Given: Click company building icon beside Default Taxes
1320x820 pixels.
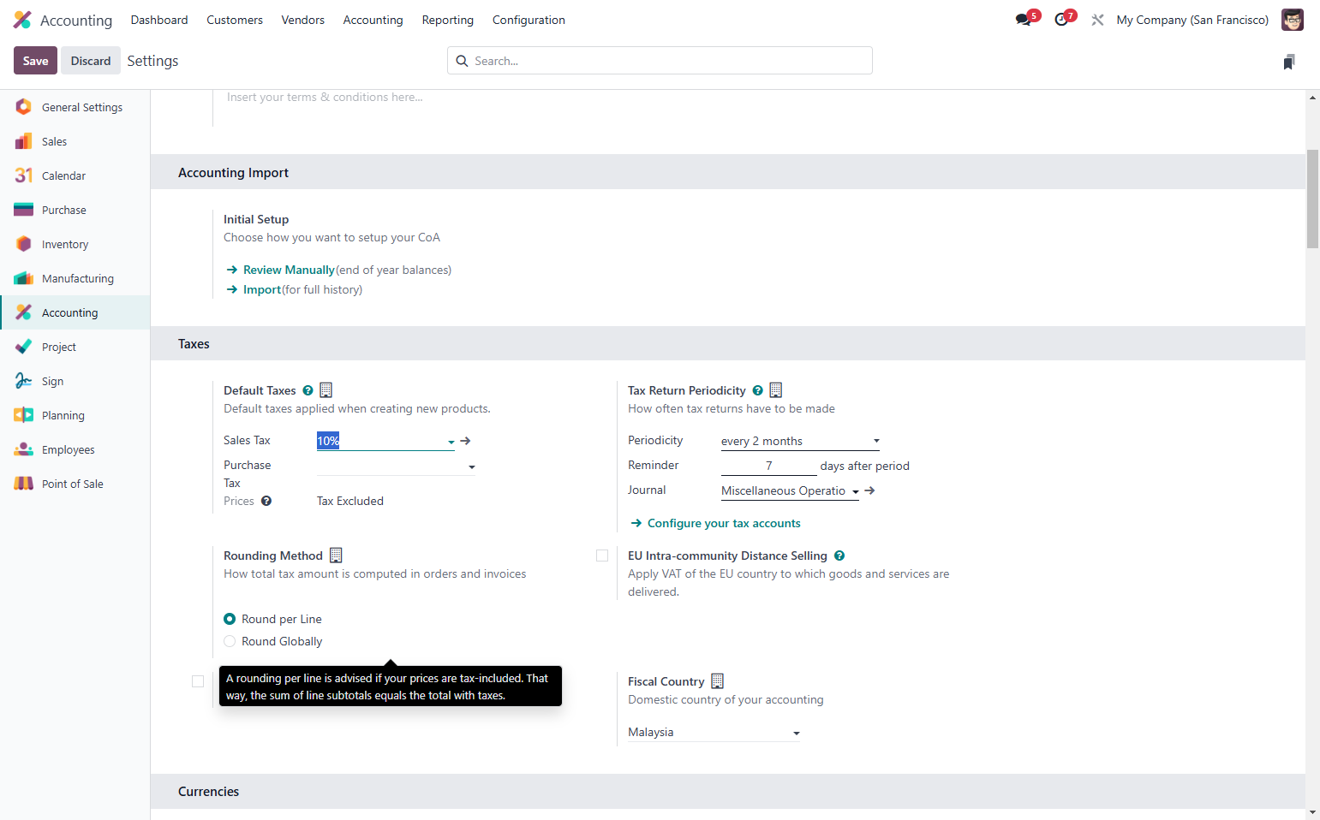Looking at the screenshot, I should pyautogui.click(x=326, y=390).
